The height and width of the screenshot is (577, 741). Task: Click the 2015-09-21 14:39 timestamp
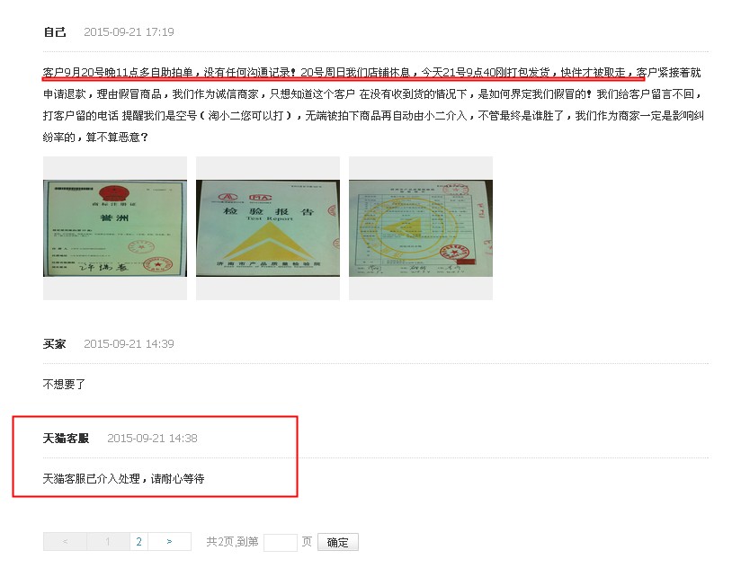[129, 343]
